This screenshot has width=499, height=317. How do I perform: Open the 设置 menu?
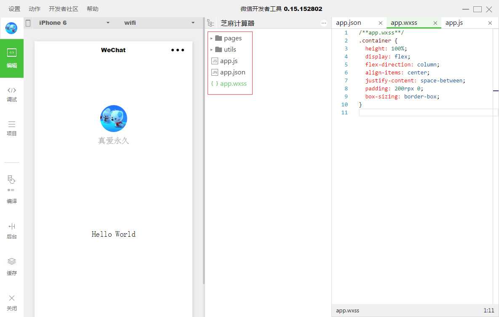tap(14, 9)
